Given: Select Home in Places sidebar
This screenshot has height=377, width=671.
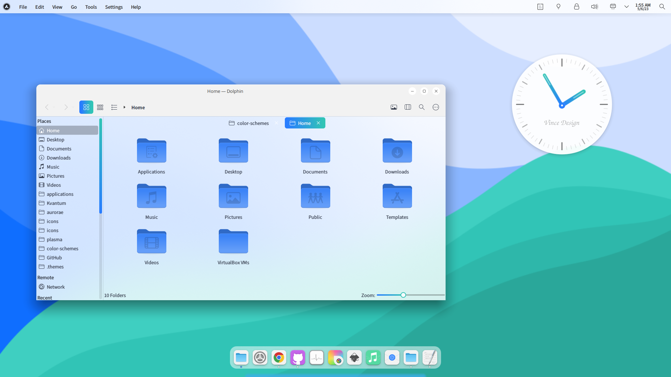Looking at the screenshot, I should (x=67, y=131).
